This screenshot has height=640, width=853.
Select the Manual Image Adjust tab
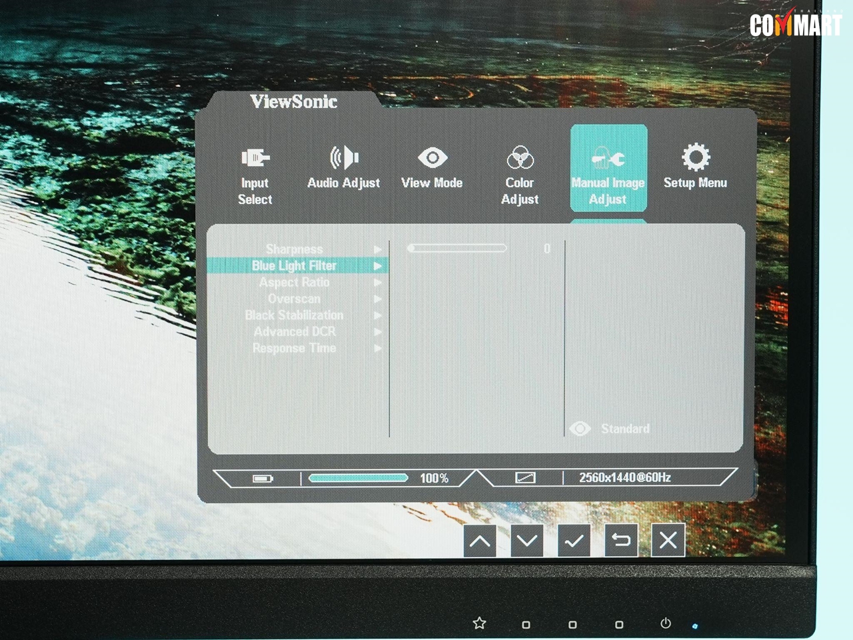[608, 169]
